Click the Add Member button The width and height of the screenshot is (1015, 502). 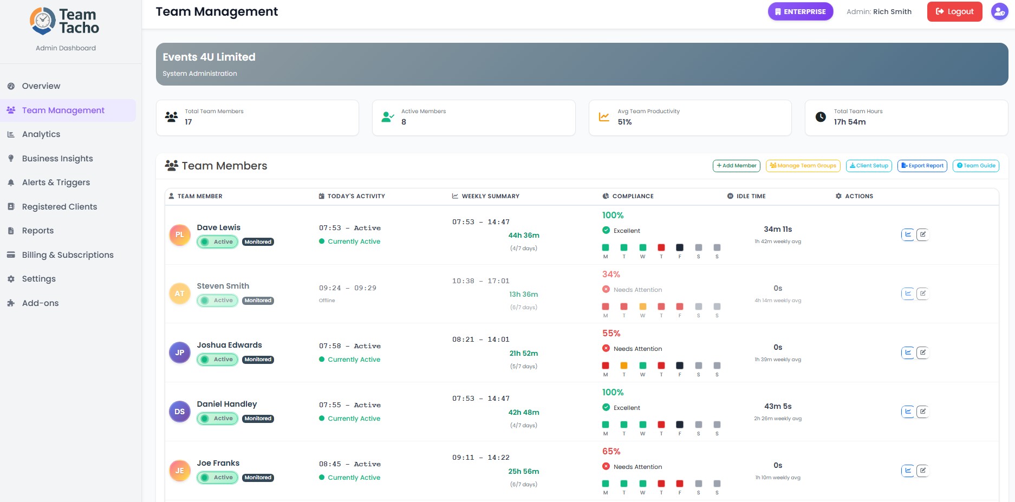point(737,166)
